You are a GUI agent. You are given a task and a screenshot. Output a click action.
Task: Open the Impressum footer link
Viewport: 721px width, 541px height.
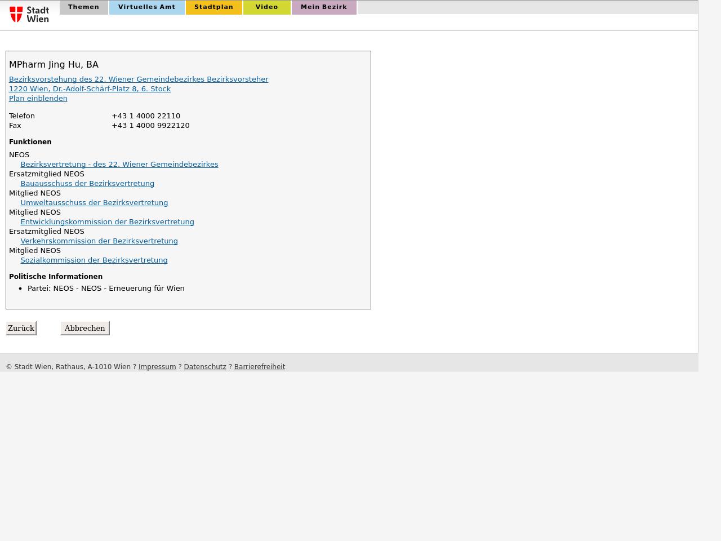[157, 367]
